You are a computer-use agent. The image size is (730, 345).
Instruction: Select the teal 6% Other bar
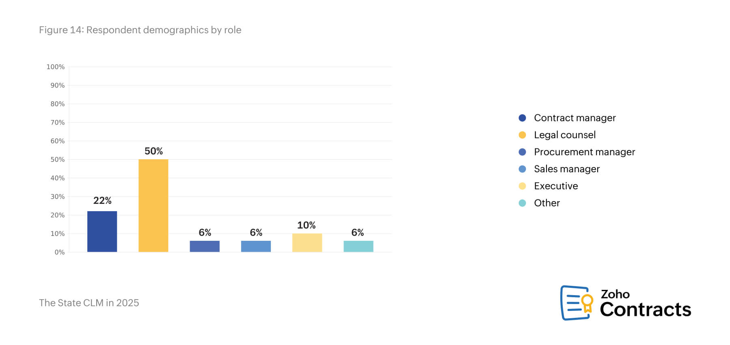(358, 246)
